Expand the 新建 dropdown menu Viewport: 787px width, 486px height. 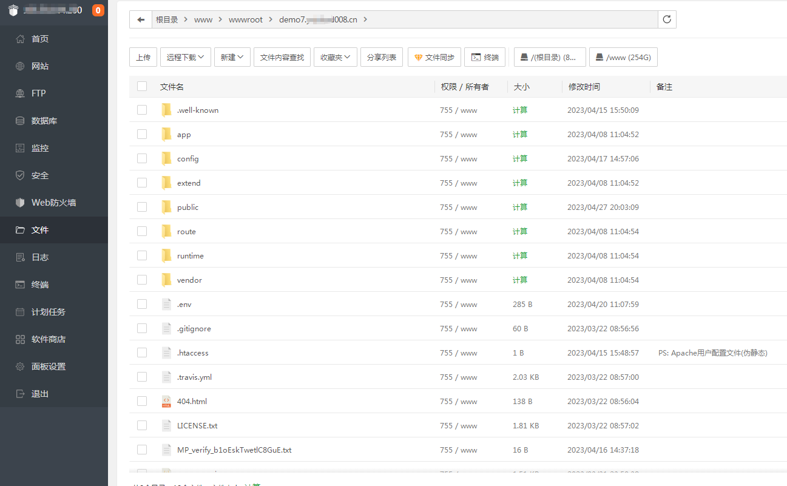[x=232, y=56]
